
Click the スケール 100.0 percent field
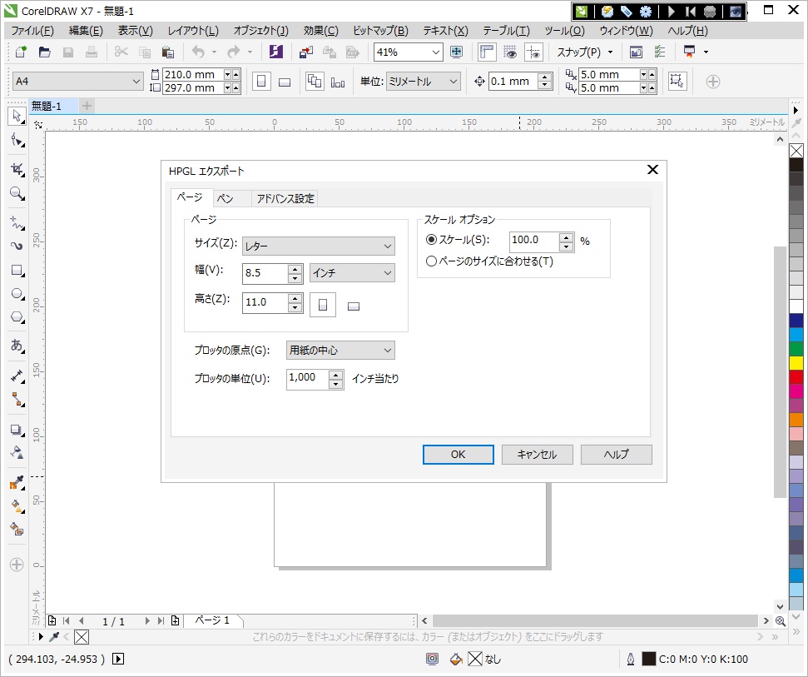click(534, 241)
